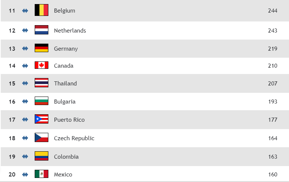This screenshot has width=289, height=182.
Task: Select the Colombia country name
Action: 66,157
